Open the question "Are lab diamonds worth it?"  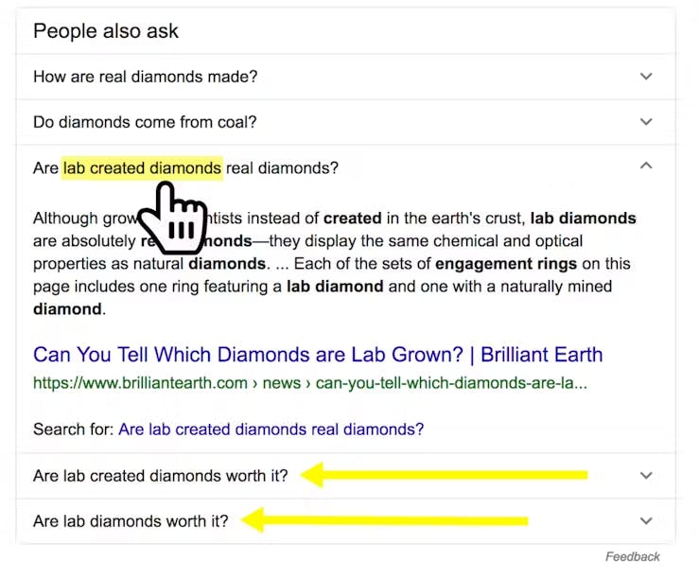pos(131,520)
